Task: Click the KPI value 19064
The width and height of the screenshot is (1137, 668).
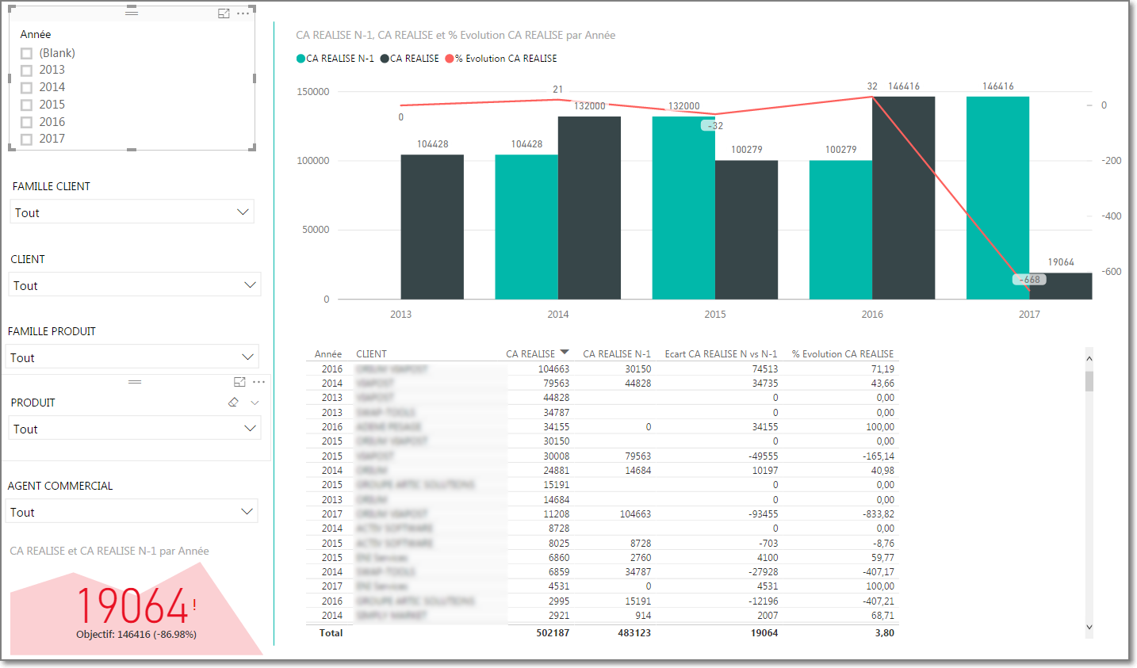Action: coord(132,606)
